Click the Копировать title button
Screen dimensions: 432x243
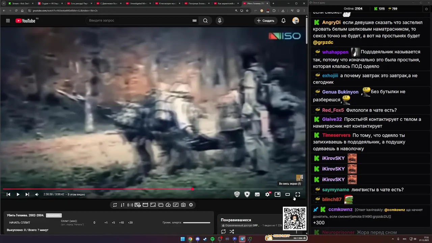point(54,215)
